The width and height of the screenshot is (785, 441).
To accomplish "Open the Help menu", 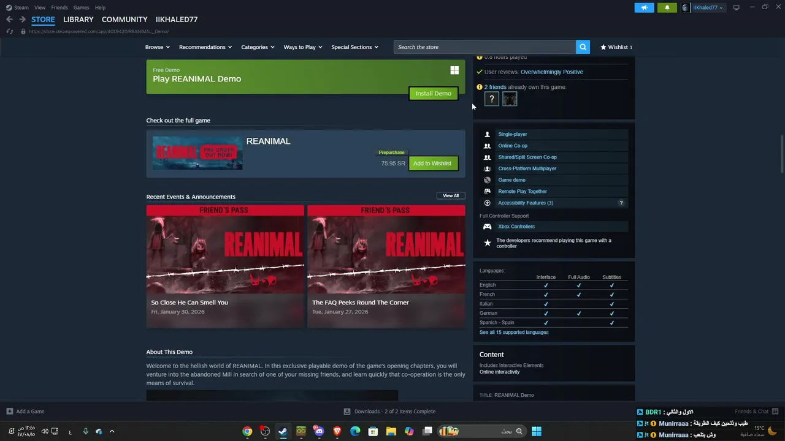I will [x=100, y=7].
